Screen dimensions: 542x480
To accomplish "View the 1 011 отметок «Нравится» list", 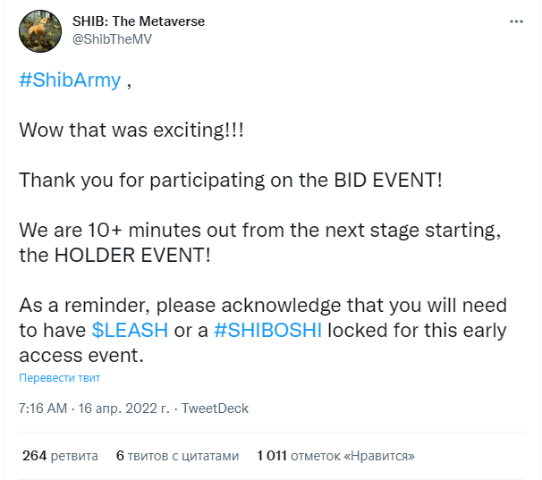I will (335, 456).
